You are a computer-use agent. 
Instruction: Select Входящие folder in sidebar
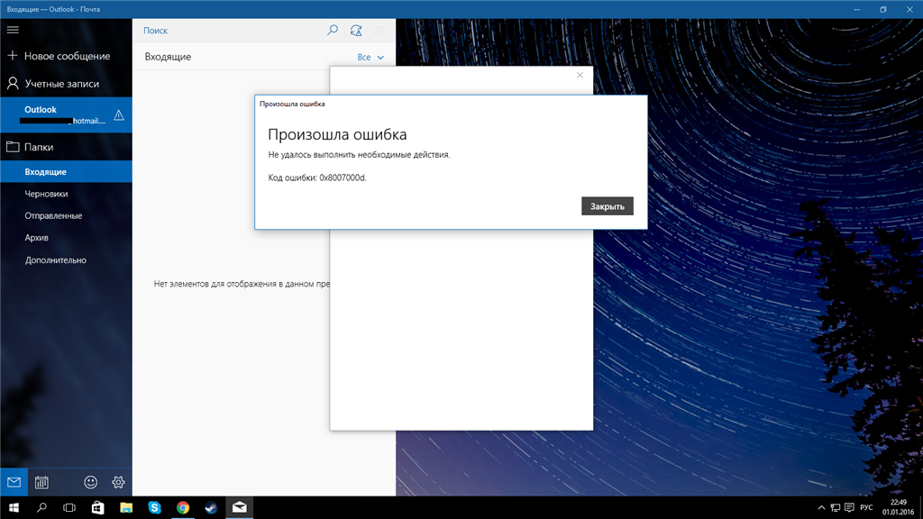click(x=66, y=172)
